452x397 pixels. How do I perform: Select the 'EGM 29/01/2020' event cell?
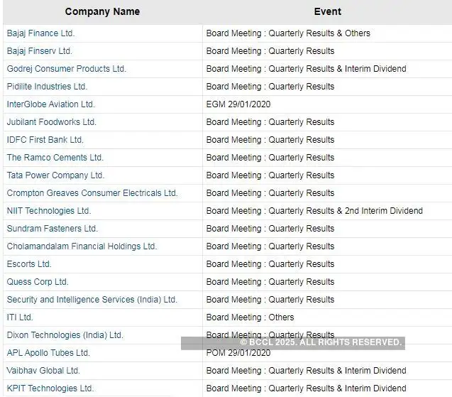click(327, 104)
